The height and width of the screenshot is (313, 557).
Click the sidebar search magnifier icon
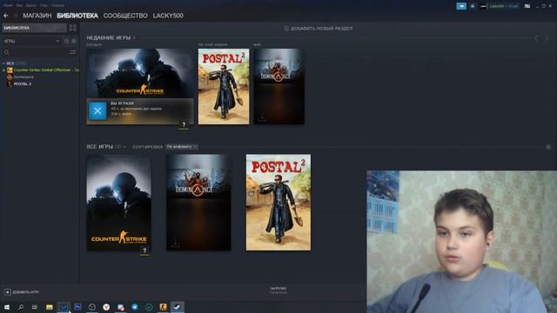pyautogui.click(x=6, y=52)
